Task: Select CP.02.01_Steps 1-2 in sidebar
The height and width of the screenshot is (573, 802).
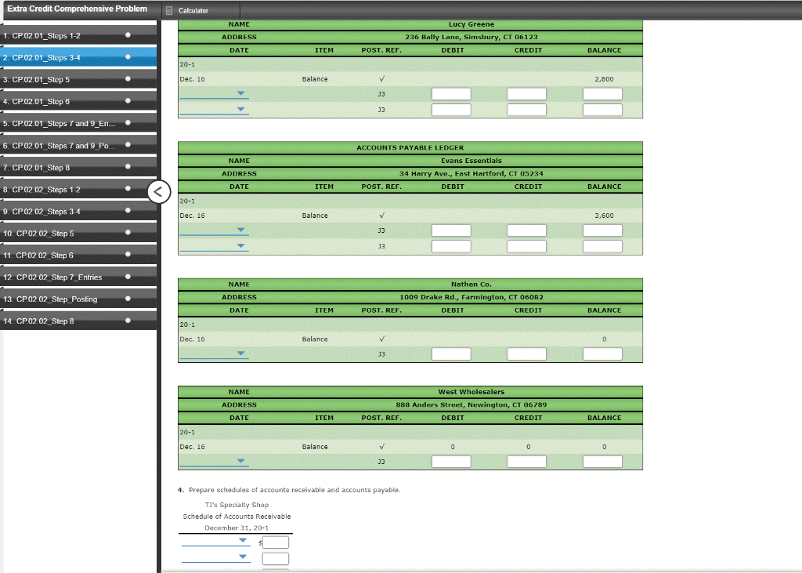Action: (x=78, y=36)
